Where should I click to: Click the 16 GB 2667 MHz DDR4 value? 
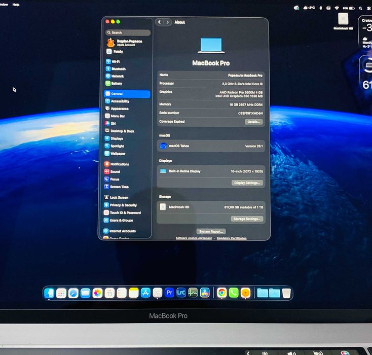pyautogui.click(x=246, y=104)
